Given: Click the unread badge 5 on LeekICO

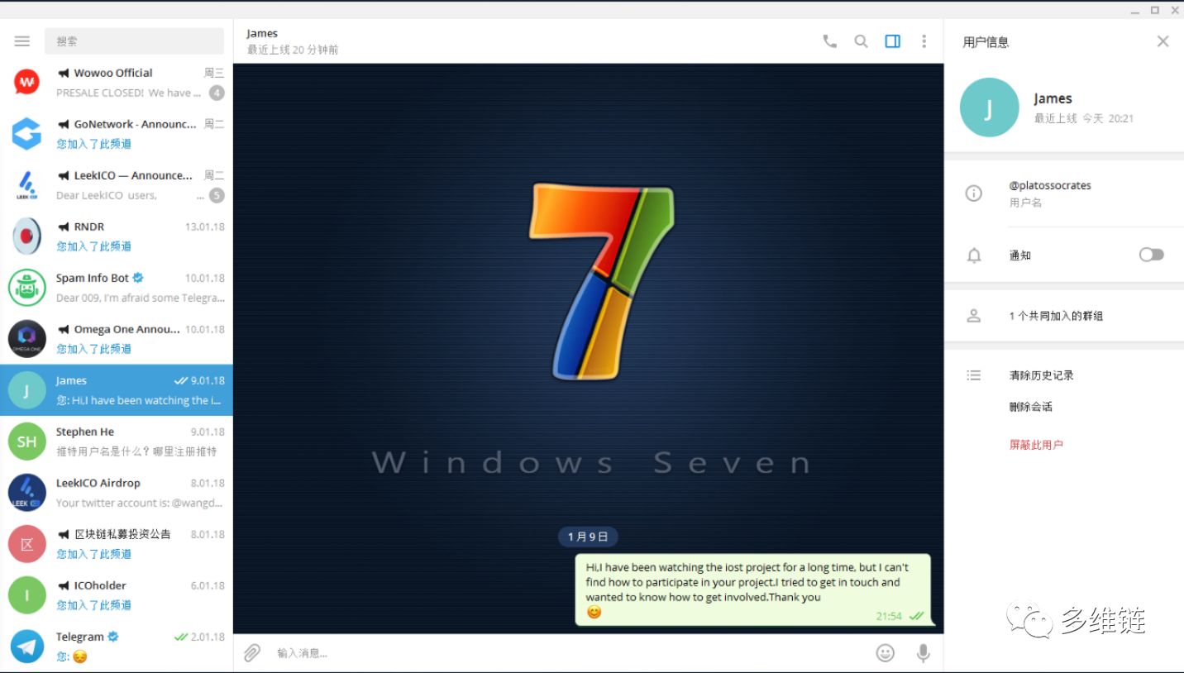Looking at the screenshot, I should [217, 195].
